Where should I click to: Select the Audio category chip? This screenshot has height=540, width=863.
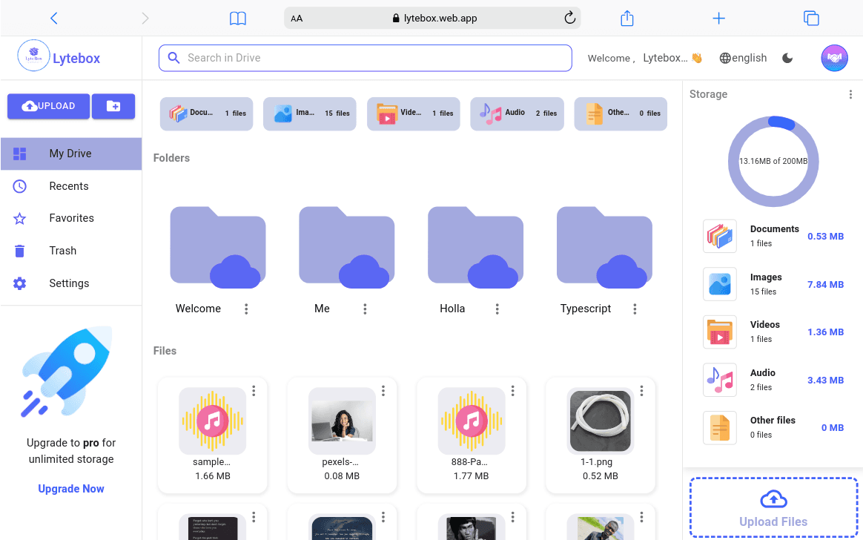pos(517,113)
